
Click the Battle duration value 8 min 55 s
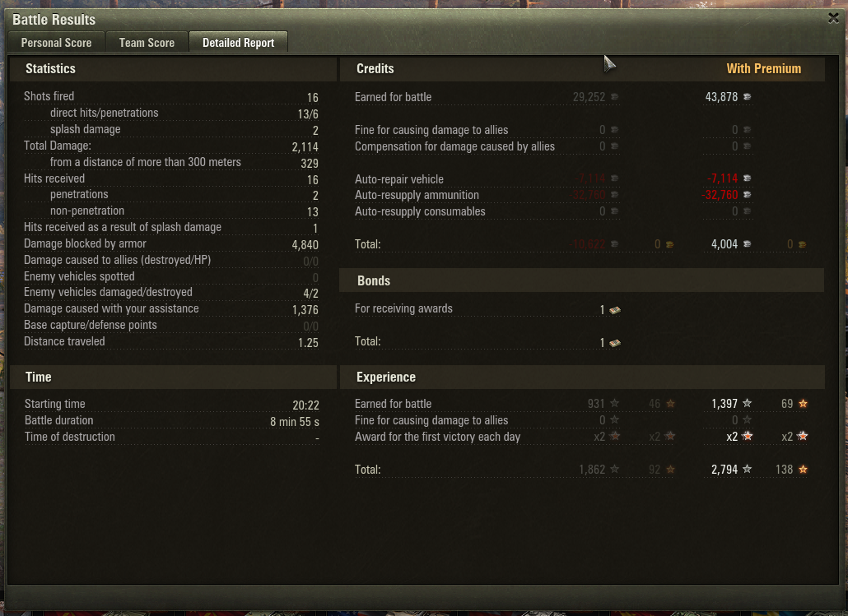coord(295,421)
